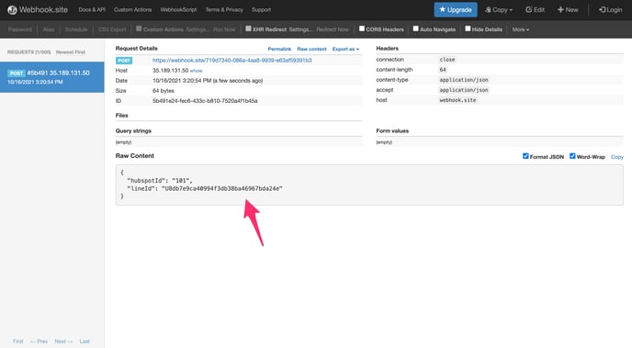Image resolution: width=632 pixels, height=348 pixels.
Task: Click the host header value webhook.site
Action: [457, 100]
